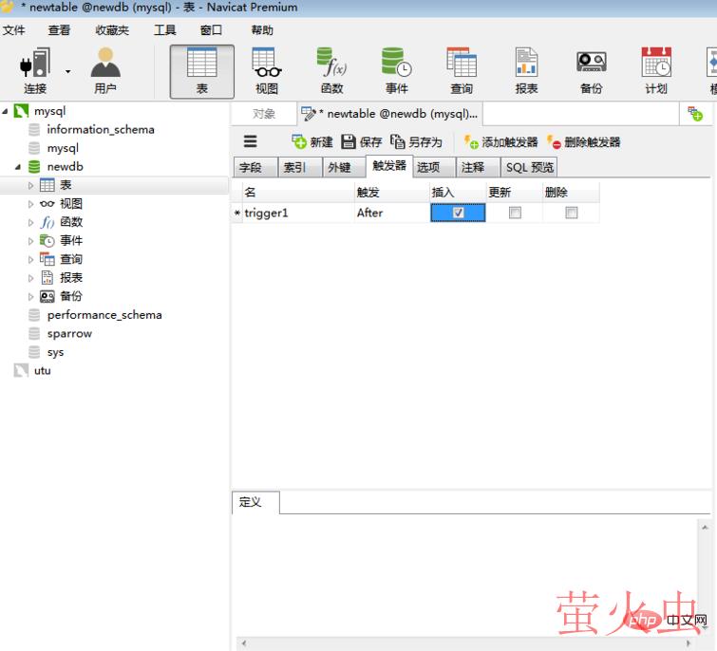
Task: Open the dropdown arrow beside 连接
Action: coord(67,71)
